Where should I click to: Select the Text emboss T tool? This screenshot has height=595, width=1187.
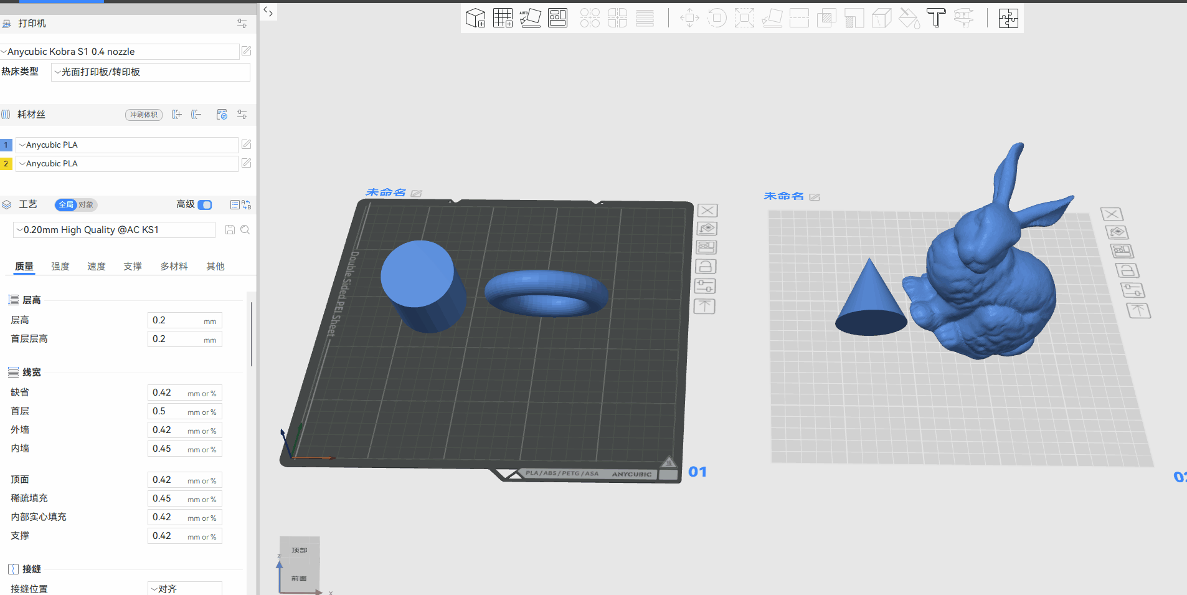pyautogui.click(x=936, y=18)
